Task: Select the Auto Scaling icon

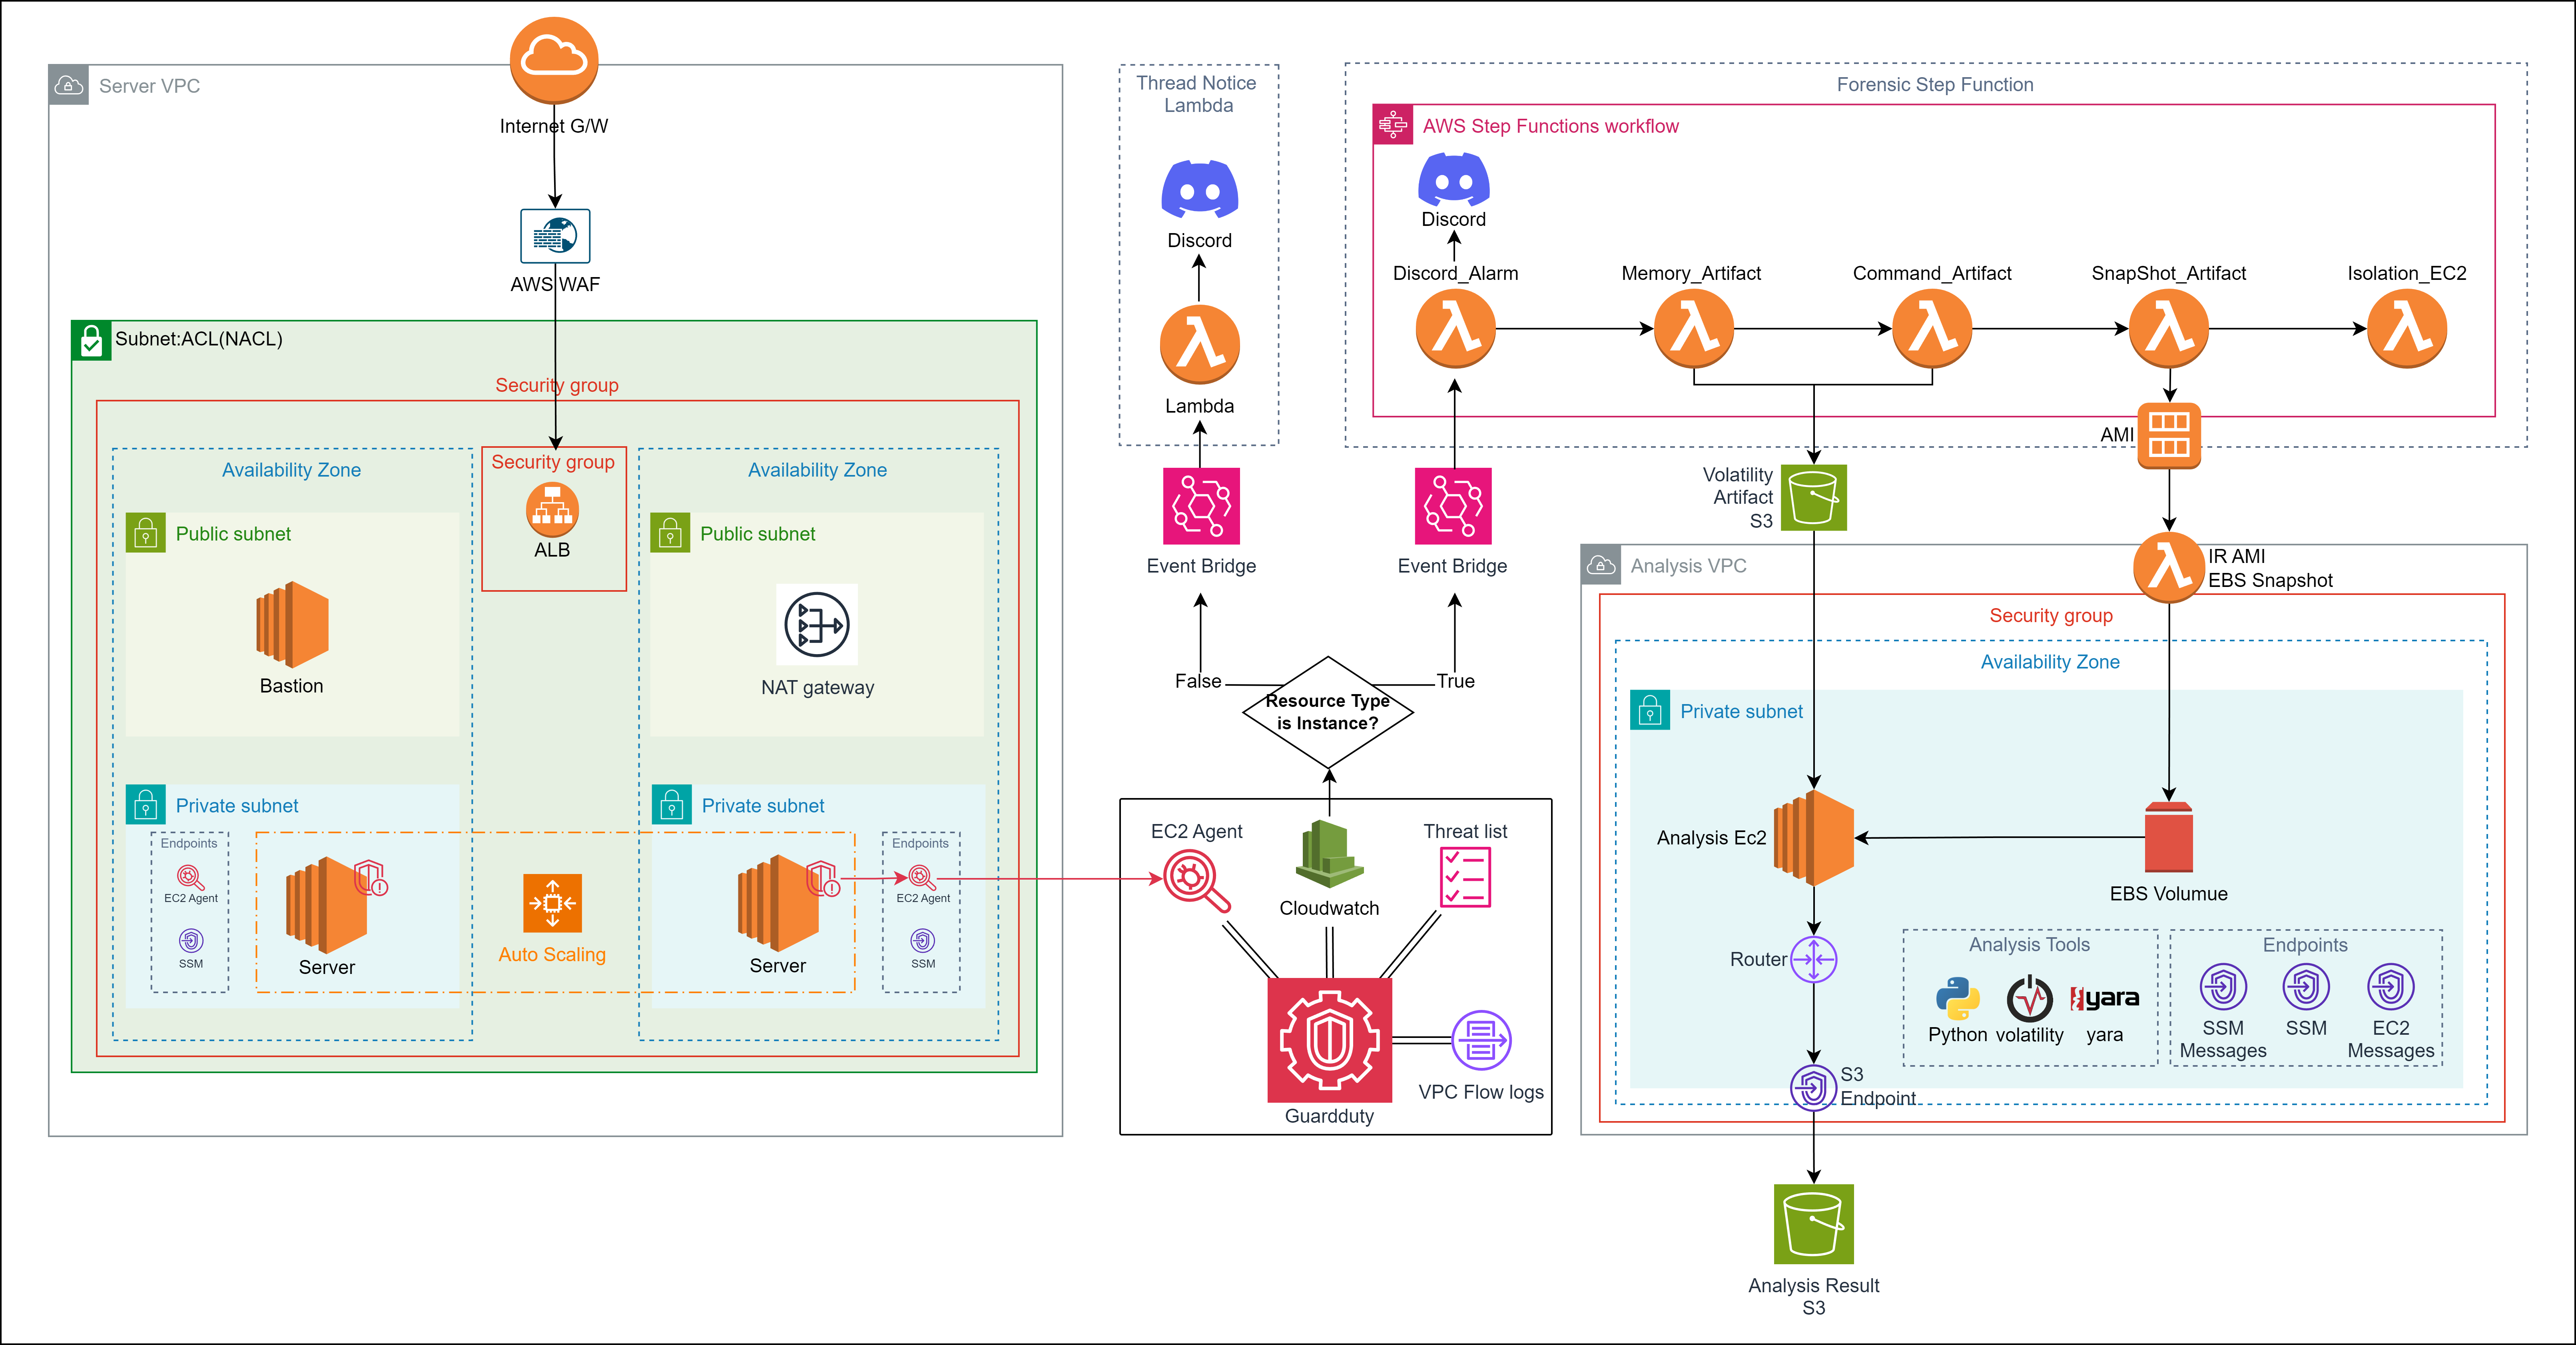Action: 552,903
